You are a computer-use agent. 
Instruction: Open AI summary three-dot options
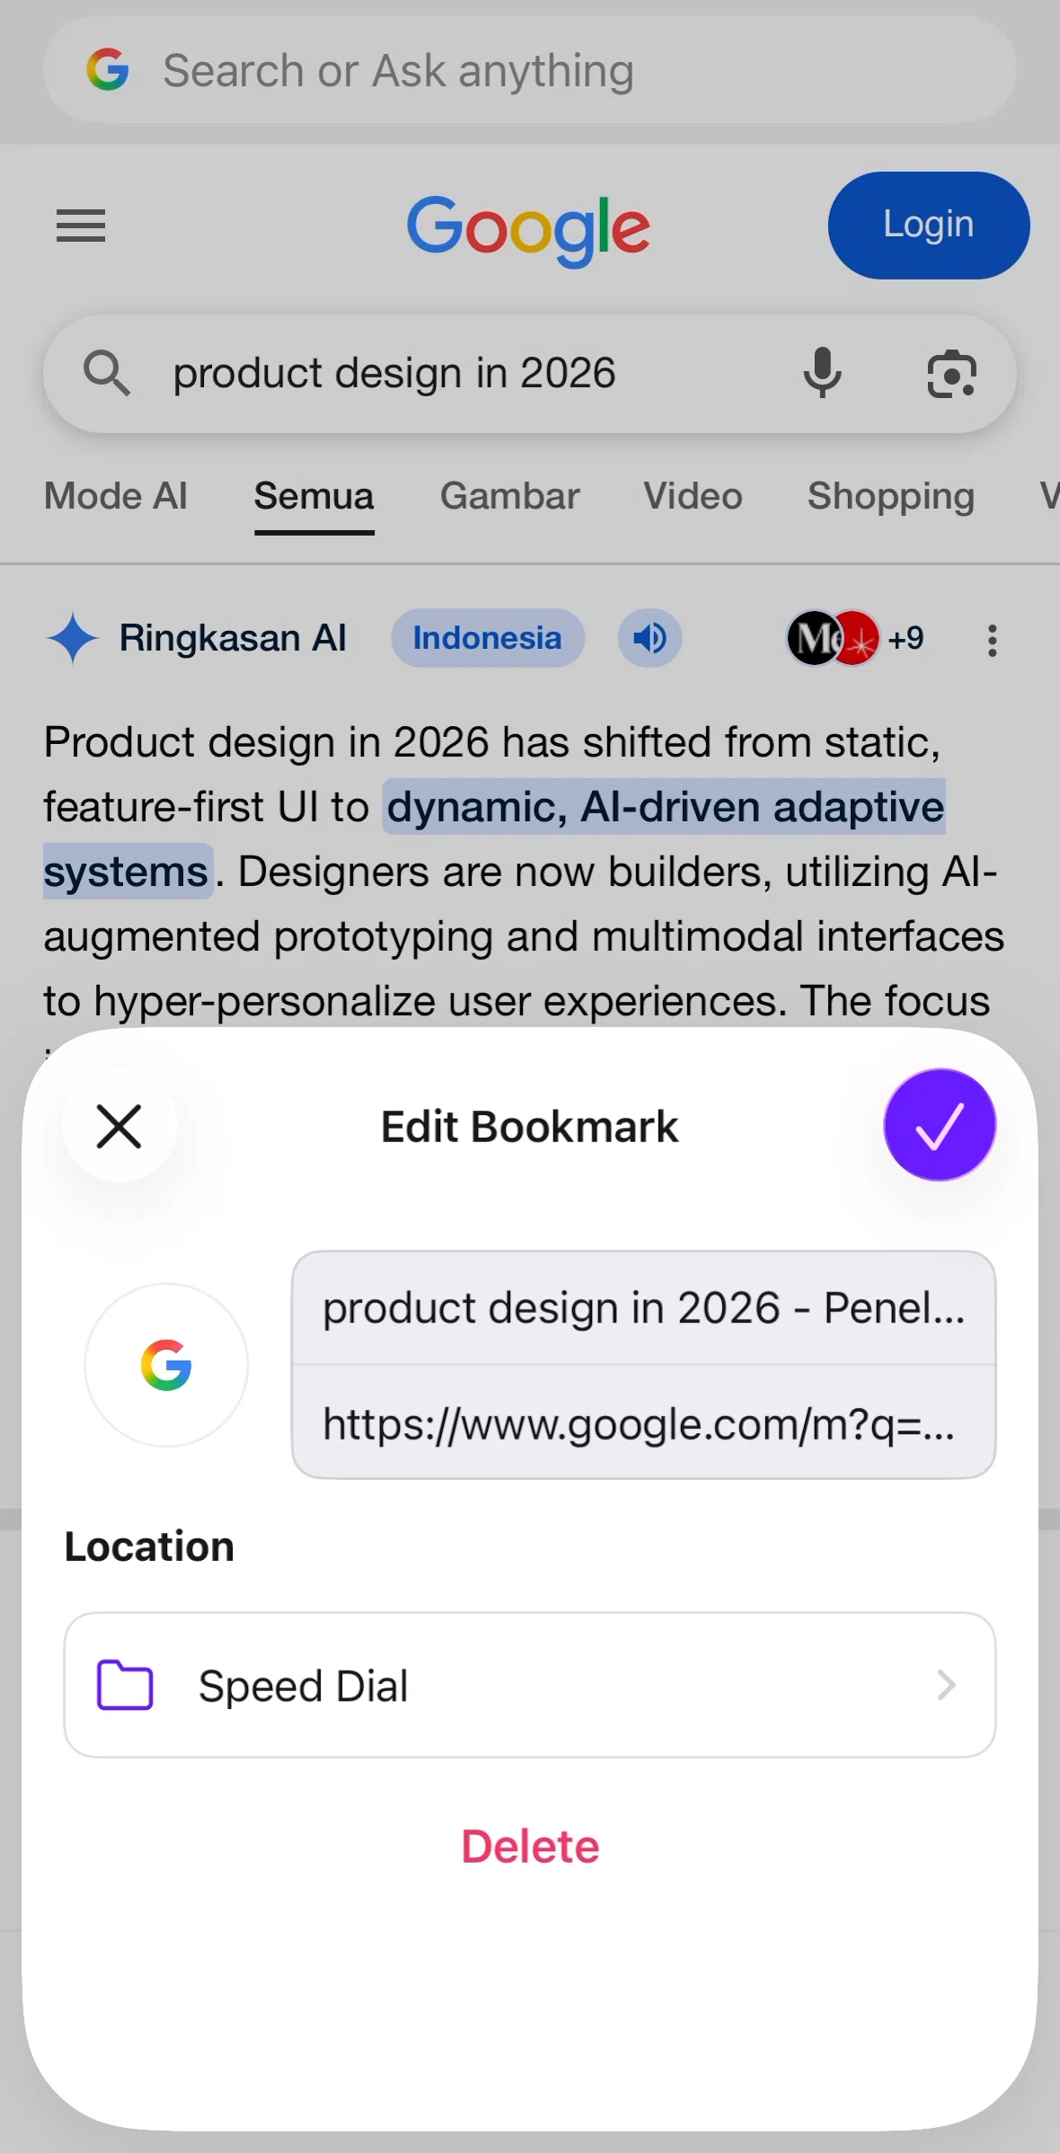click(993, 641)
